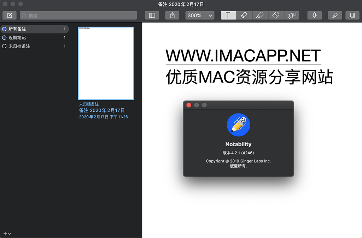362x238 pixels.
Task: Select the Lasso selection tool
Action: pos(292,16)
